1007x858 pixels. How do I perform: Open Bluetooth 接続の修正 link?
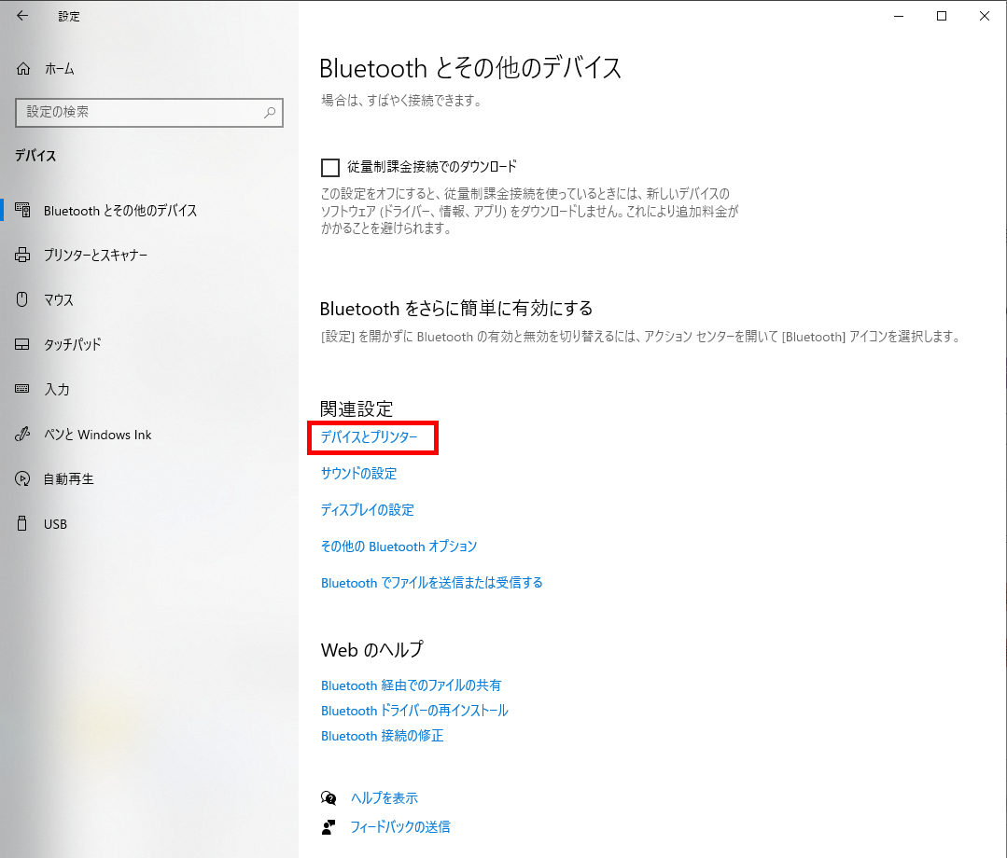point(382,736)
